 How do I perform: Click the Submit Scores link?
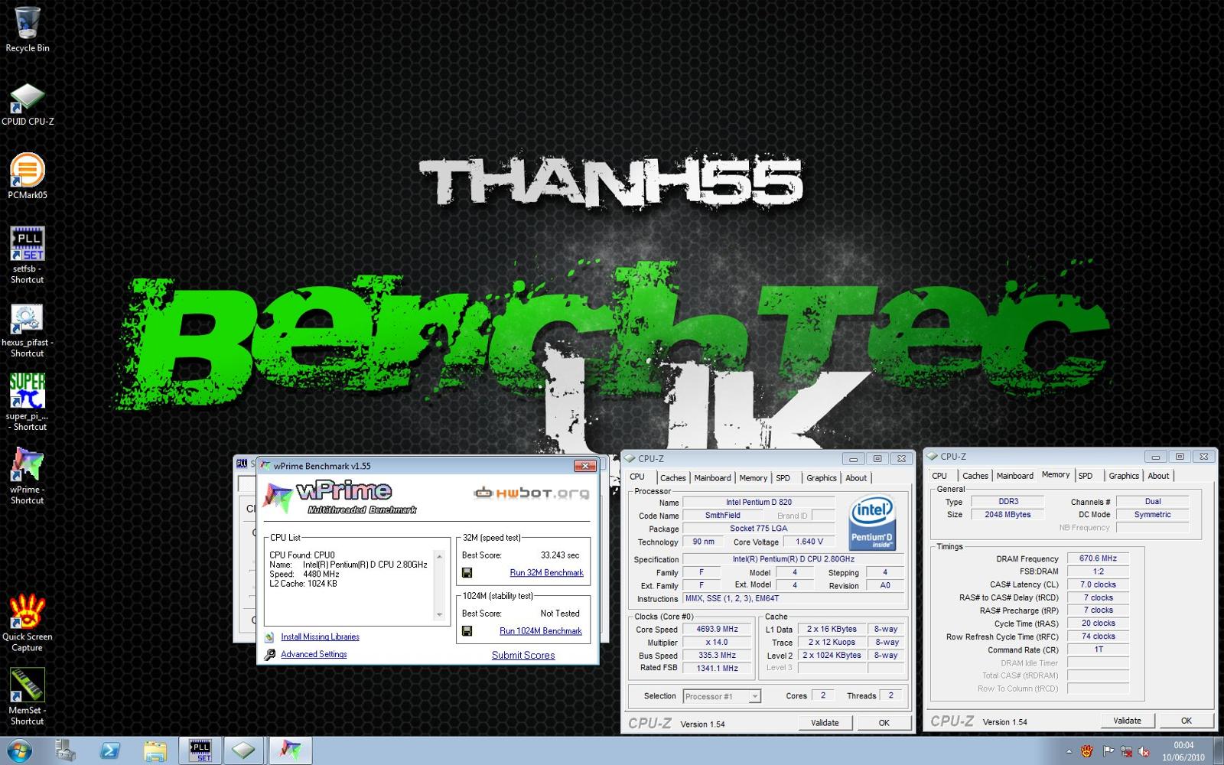[523, 656]
